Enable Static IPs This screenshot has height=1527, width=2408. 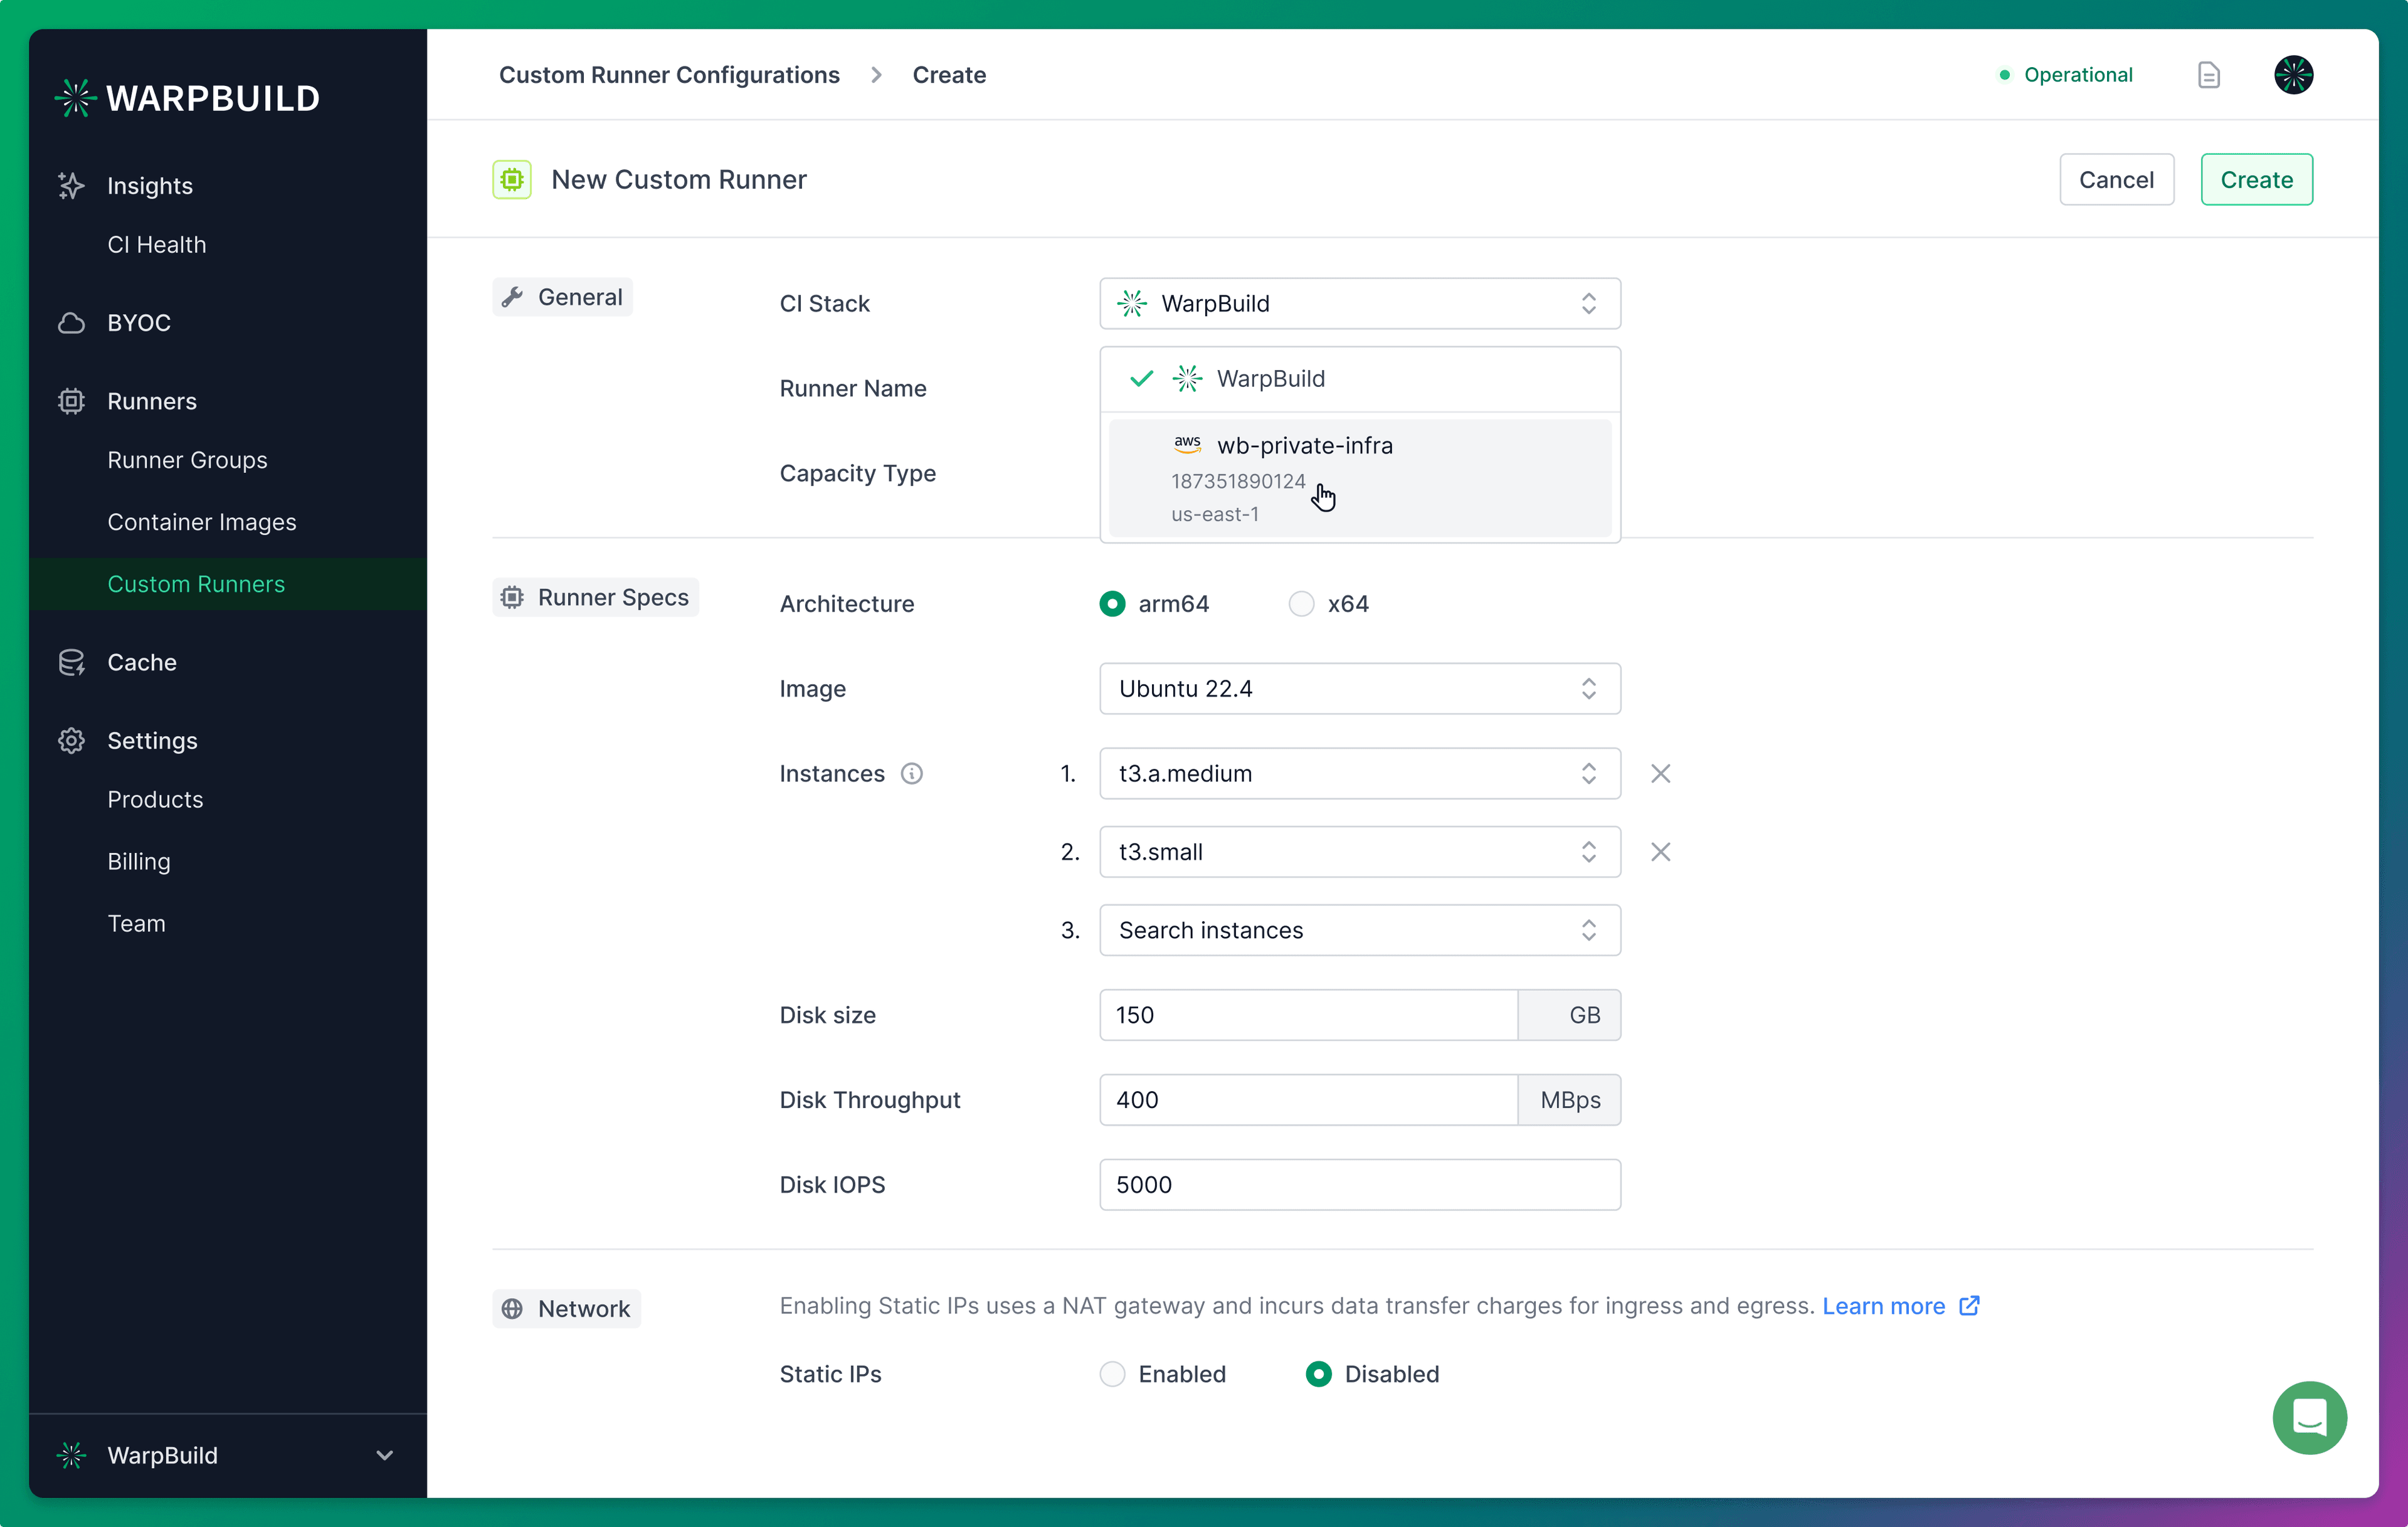[1111, 1374]
